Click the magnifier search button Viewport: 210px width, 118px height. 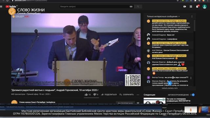(x=138, y=7)
